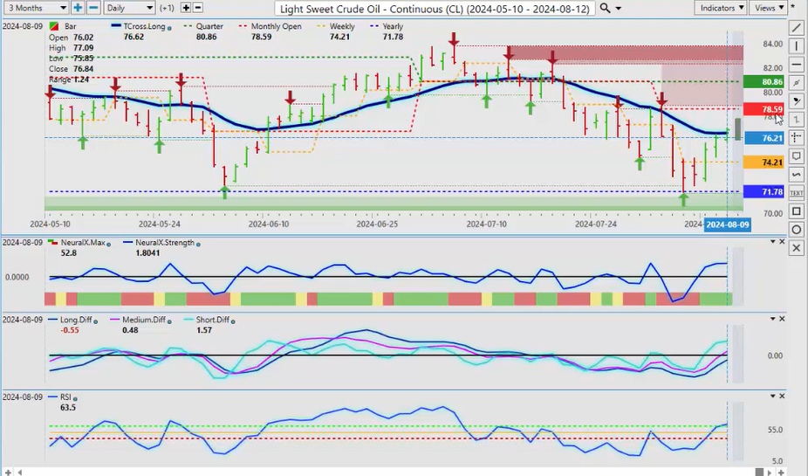The image size is (808, 476).
Task: Open the Indicators menu
Action: coord(722,8)
